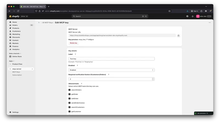The height and width of the screenshot is (123, 220).
Task: Toggle the getOrder checkbox
Action: pos(70,94)
